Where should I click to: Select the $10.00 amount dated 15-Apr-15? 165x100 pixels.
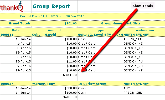tap(71, 52)
